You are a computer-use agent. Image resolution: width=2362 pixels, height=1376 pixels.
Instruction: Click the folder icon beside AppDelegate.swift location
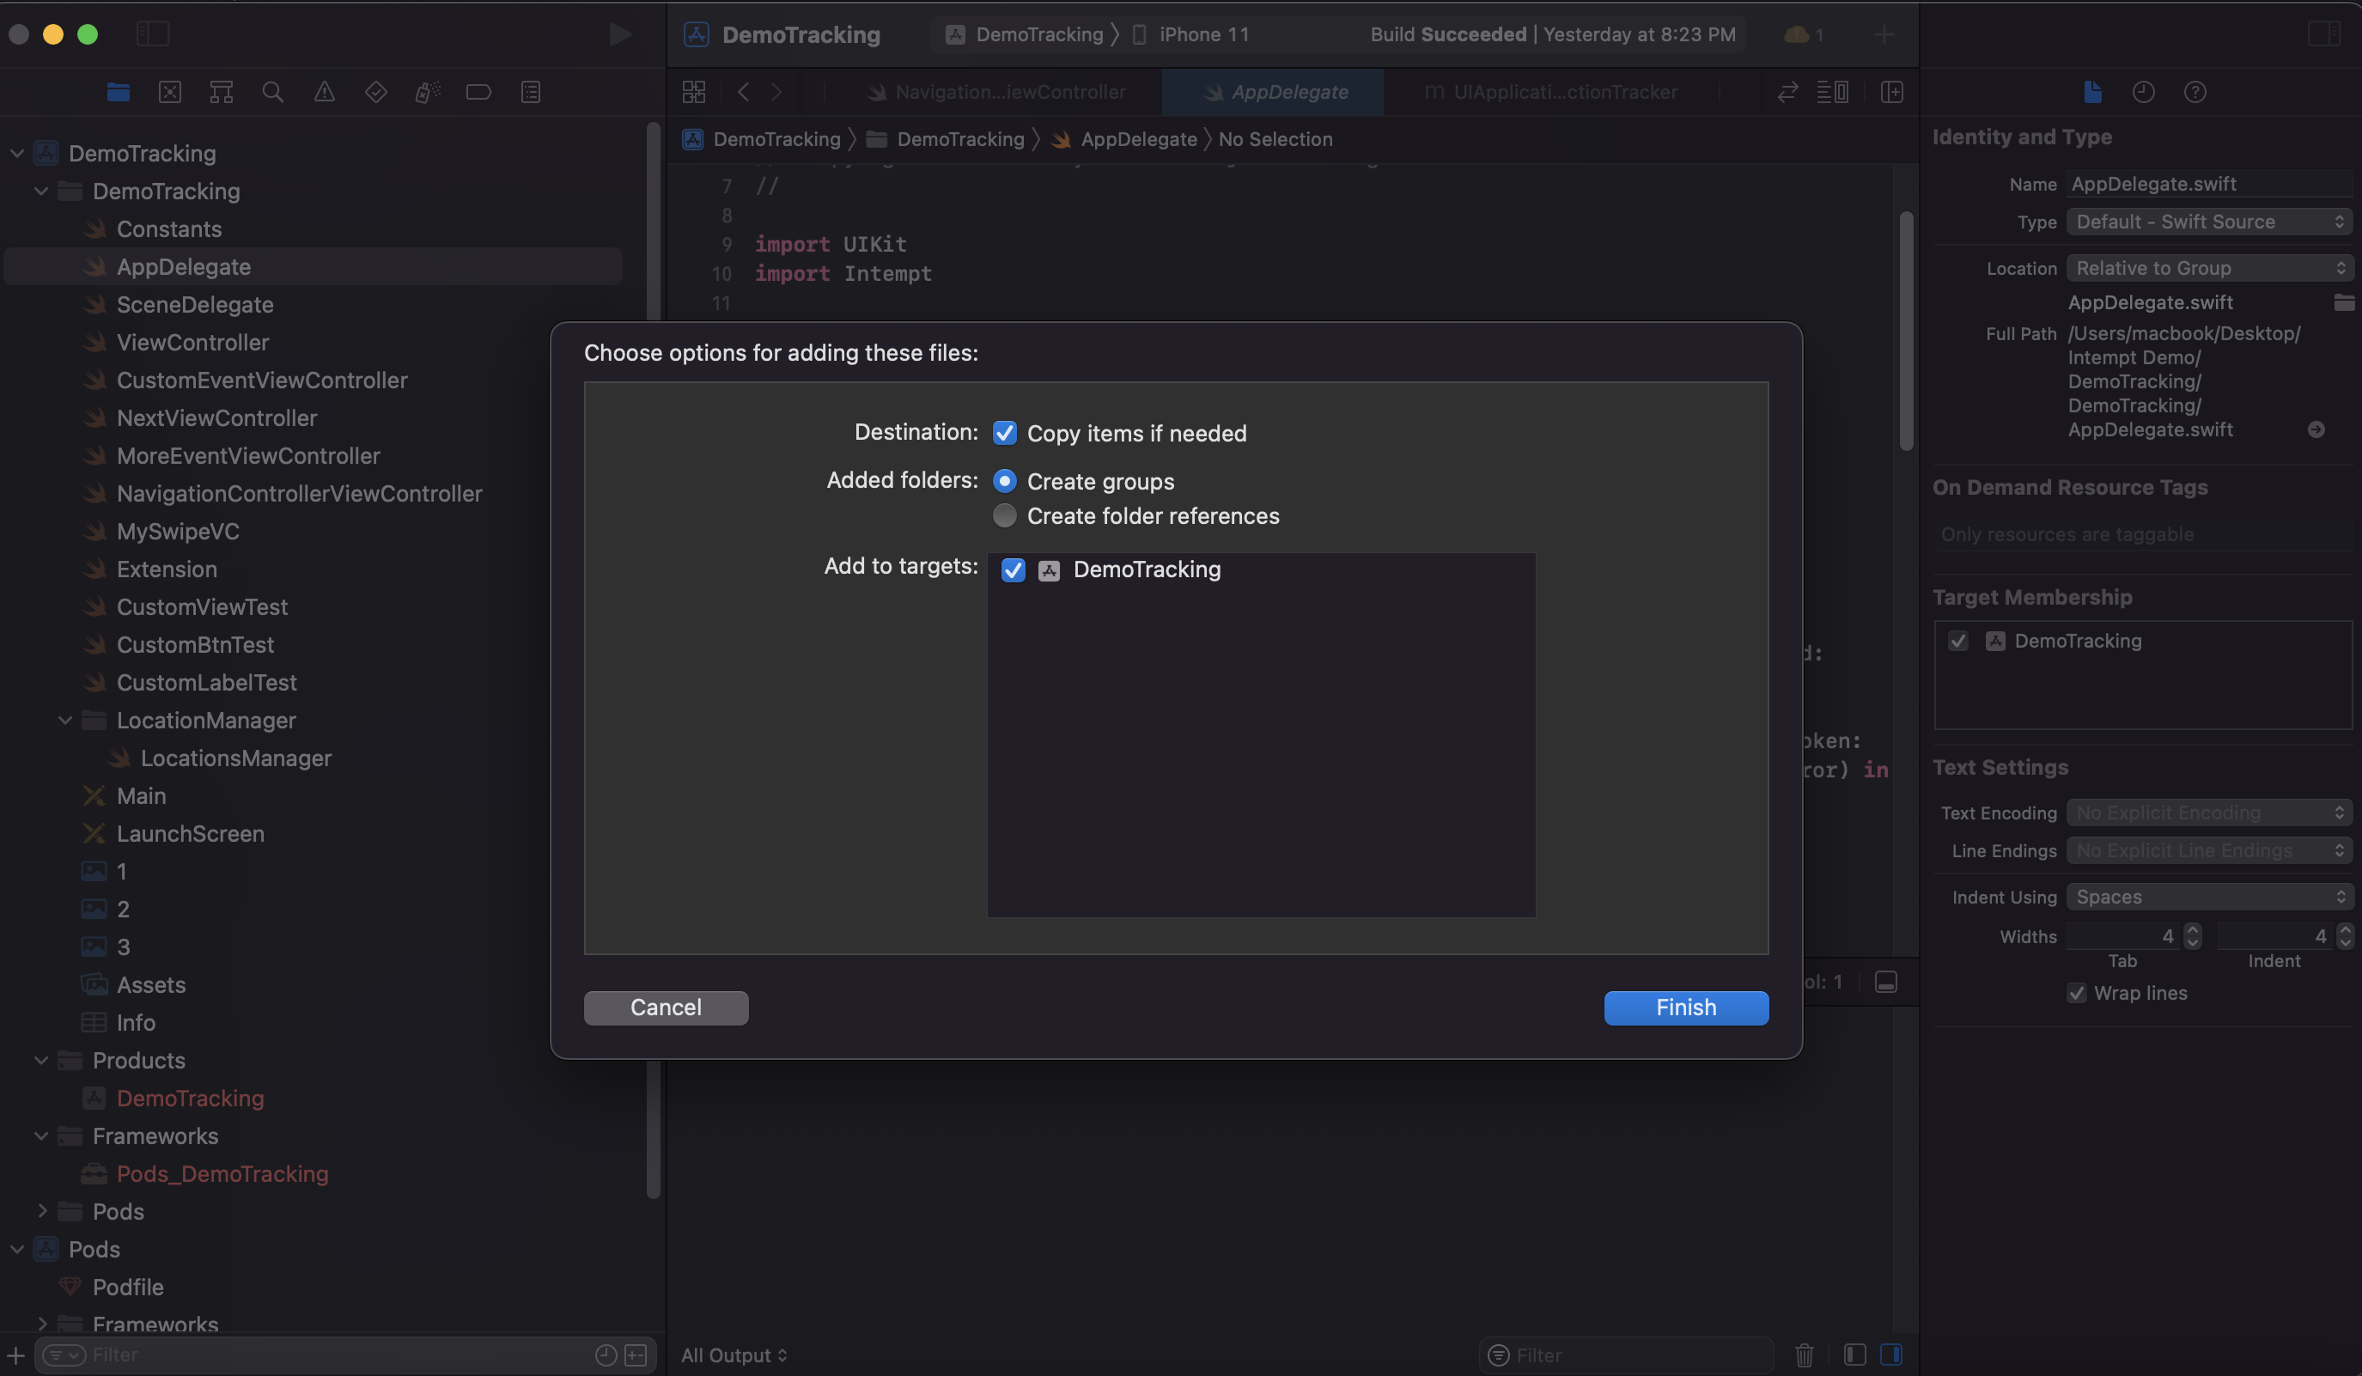(2343, 302)
